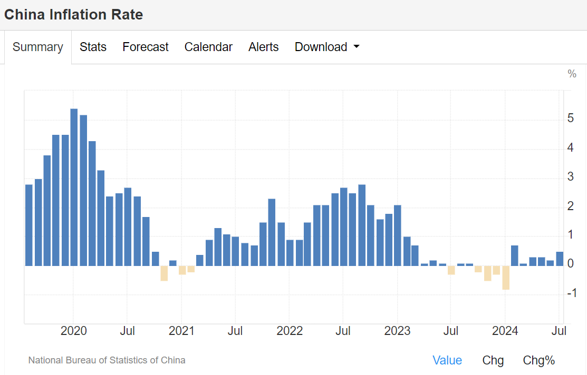Click the percent unit label above axis

[x=572, y=74]
